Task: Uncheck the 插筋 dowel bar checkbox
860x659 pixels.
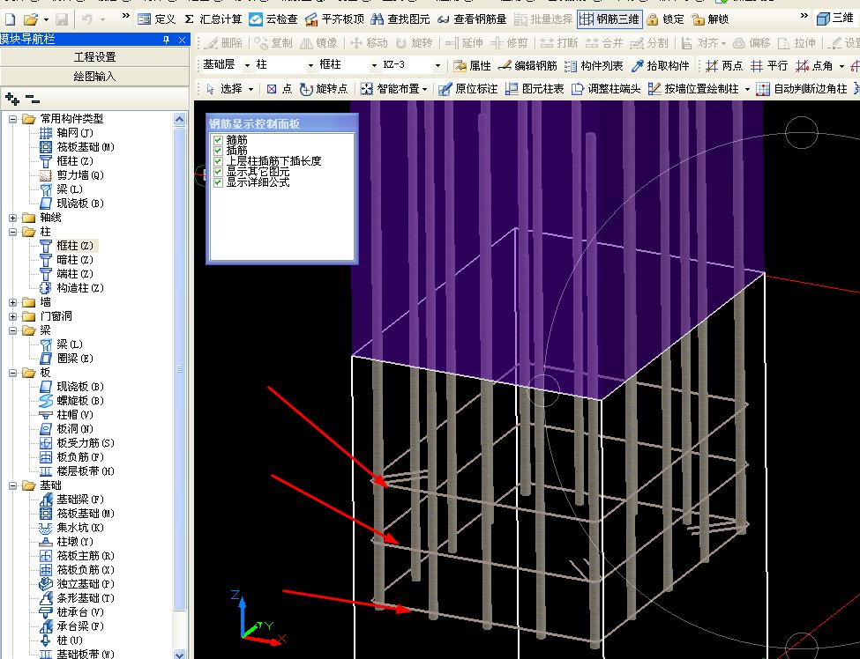Action: click(x=218, y=151)
